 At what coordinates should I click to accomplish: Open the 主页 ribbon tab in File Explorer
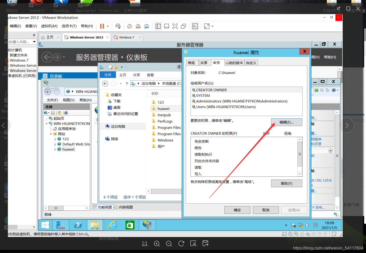[x=123, y=75]
